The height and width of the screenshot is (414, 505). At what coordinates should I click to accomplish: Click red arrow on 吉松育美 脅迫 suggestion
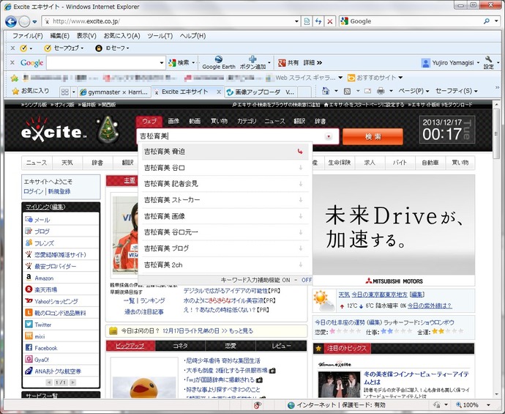point(300,151)
